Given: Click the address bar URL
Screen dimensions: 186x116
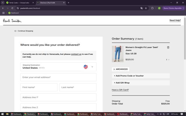Looking at the screenshot, I should coord(30,8).
